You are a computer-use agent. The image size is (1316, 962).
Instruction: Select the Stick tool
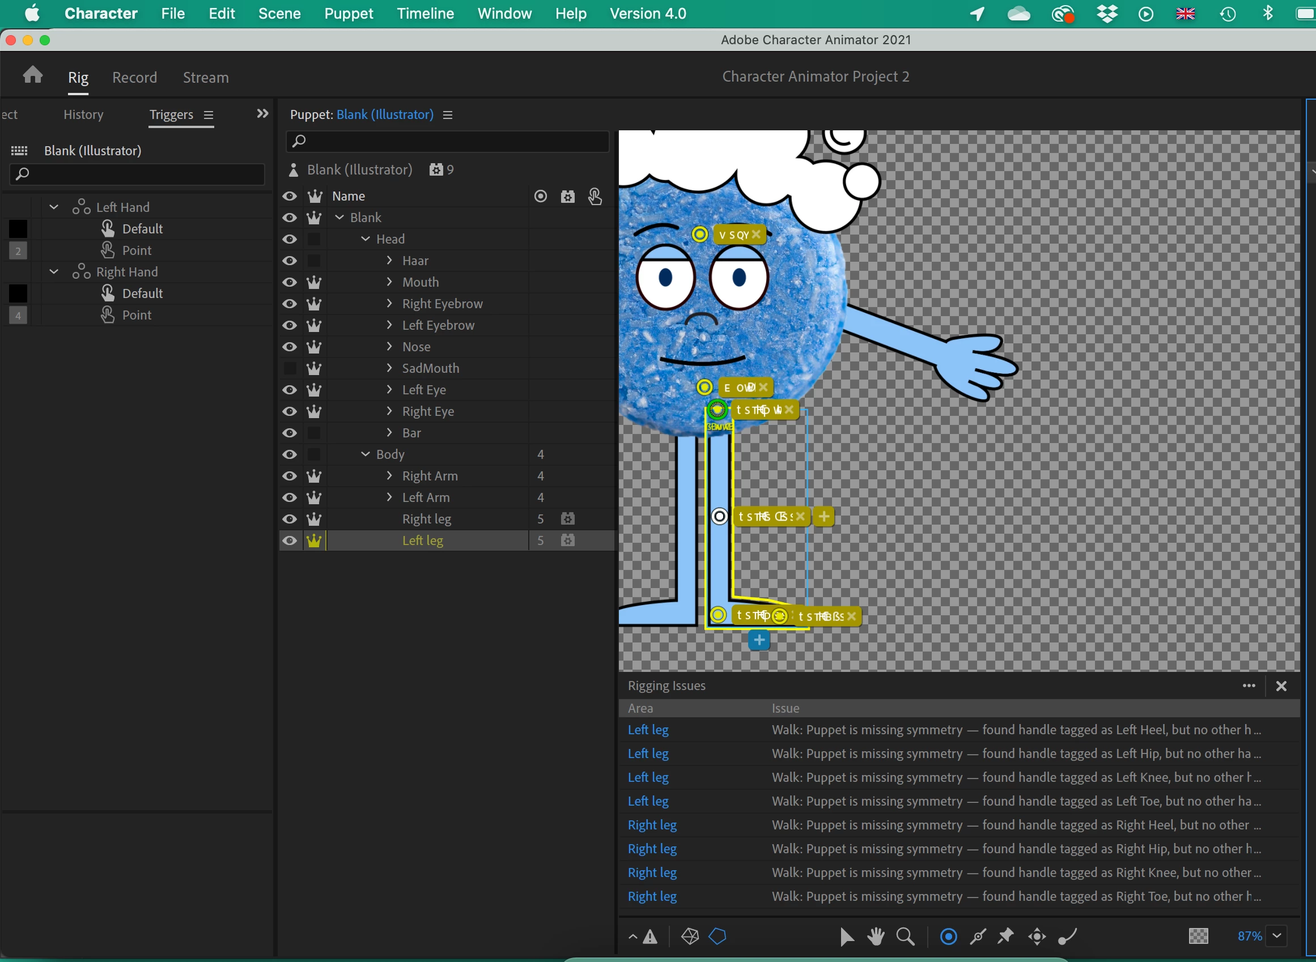click(978, 937)
